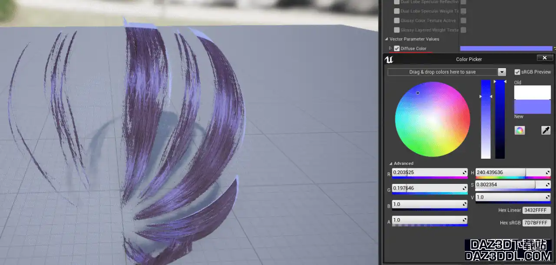This screenshot has height=265, width=556.
Task: Click the saturation vertical slider bar
Action: (486, 119)
